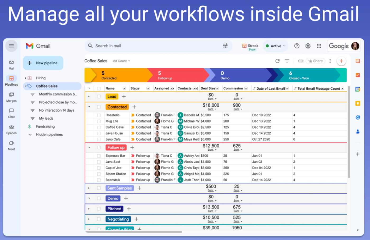Check the box for the Roasterie row
The height and width of the screenshot is (240, 370).
tap(99, 115)
